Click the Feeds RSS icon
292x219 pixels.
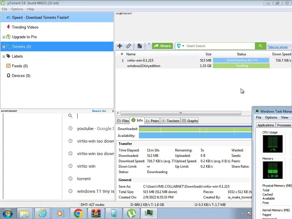8,66
